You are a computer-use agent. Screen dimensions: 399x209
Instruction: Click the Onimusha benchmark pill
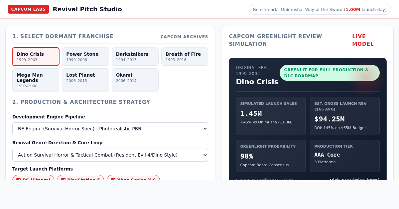click(320, 9)
